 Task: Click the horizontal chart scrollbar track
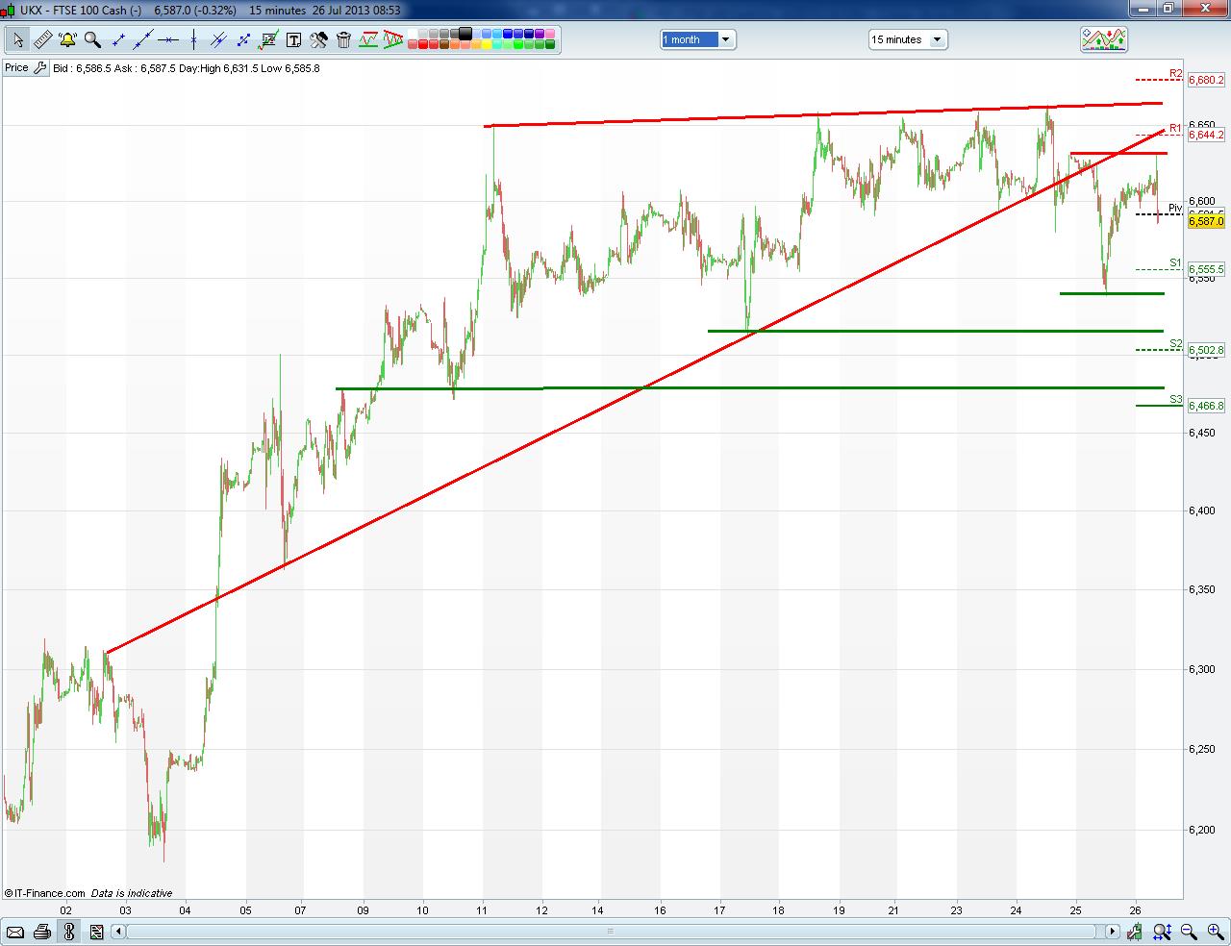click(615, 931)
